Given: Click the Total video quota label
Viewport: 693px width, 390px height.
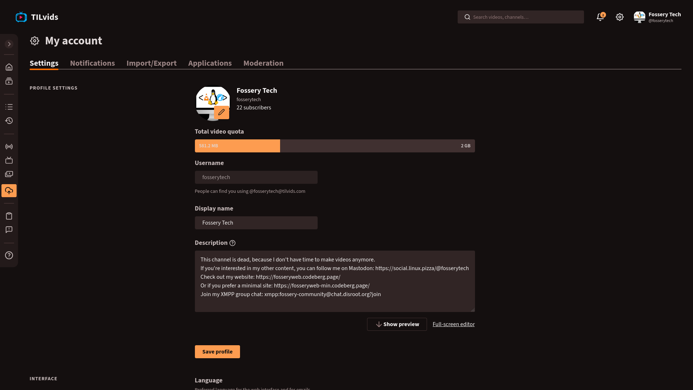Looking at the screenshot, I should 219,131.
